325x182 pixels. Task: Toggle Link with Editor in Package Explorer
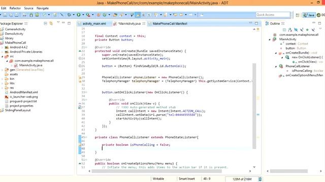pyautogui.click(x=51, y=24)
